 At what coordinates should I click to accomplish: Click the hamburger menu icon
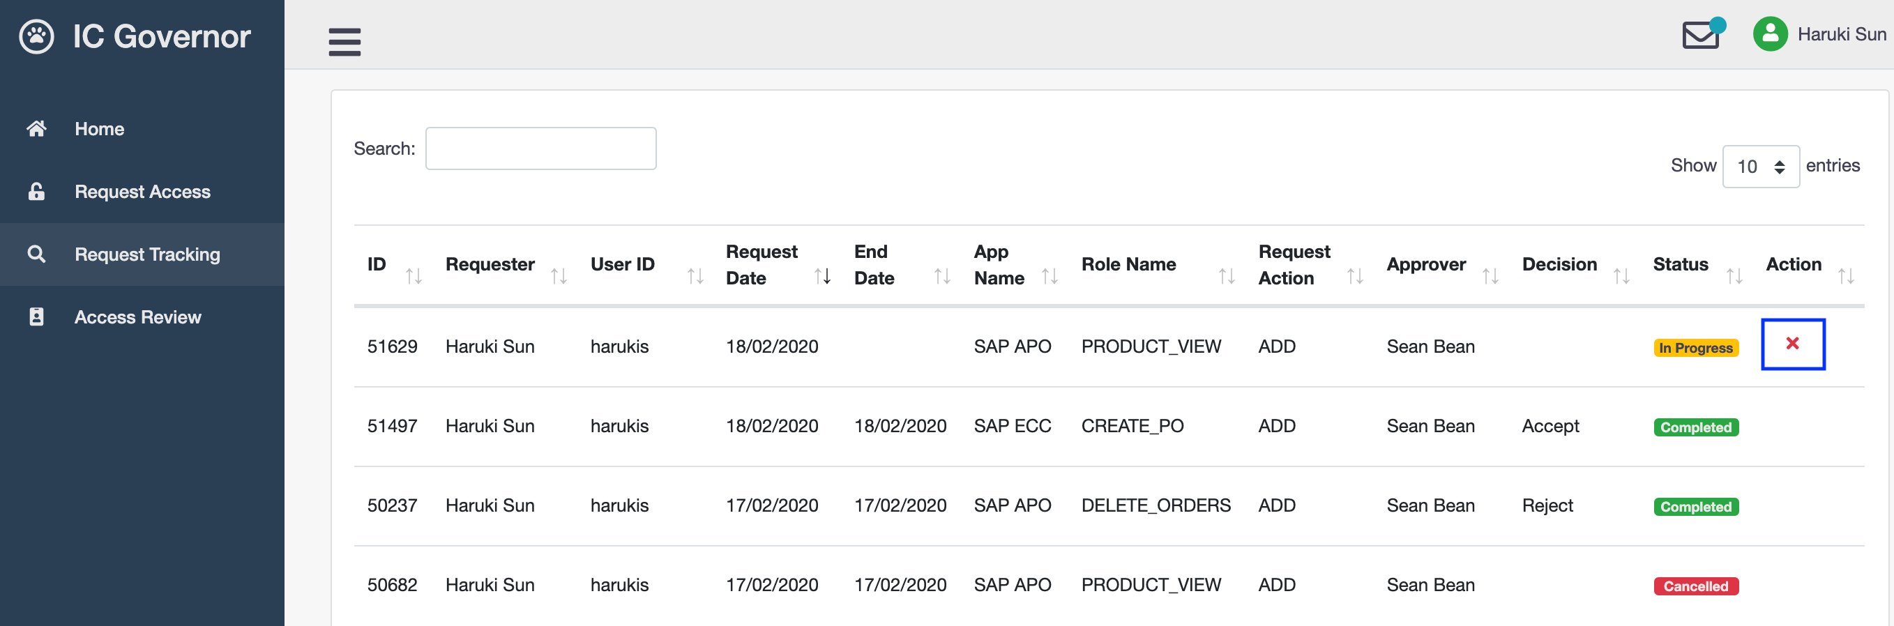(x=344, y=41)
